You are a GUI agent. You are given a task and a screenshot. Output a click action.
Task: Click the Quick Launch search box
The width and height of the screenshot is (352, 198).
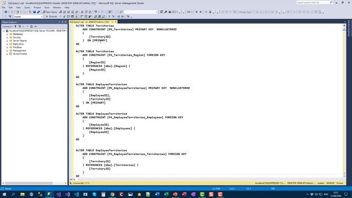pyautogui.click(x=314, y=2)
